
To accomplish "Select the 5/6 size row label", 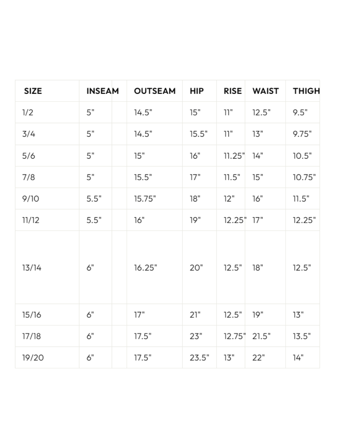I will (28, 156).
